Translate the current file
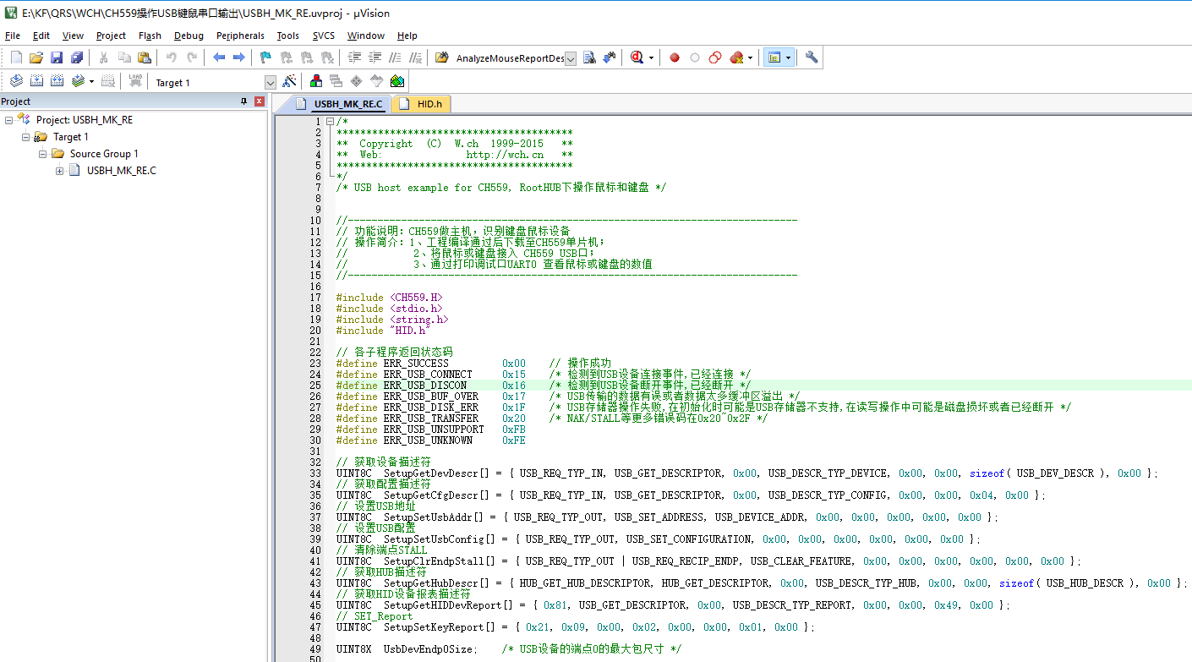The height and width of the screenshot is (662, 1192). point(16,82)
